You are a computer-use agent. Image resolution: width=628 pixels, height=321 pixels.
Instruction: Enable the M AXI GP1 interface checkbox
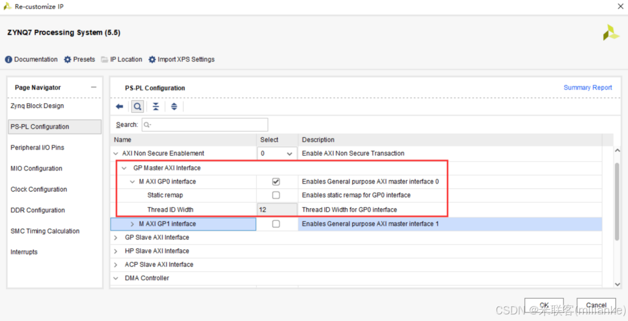click(276, 224)
